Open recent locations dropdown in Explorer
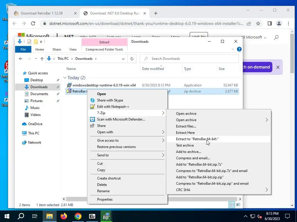Screen dimensions: 297x222 [36, 59]
